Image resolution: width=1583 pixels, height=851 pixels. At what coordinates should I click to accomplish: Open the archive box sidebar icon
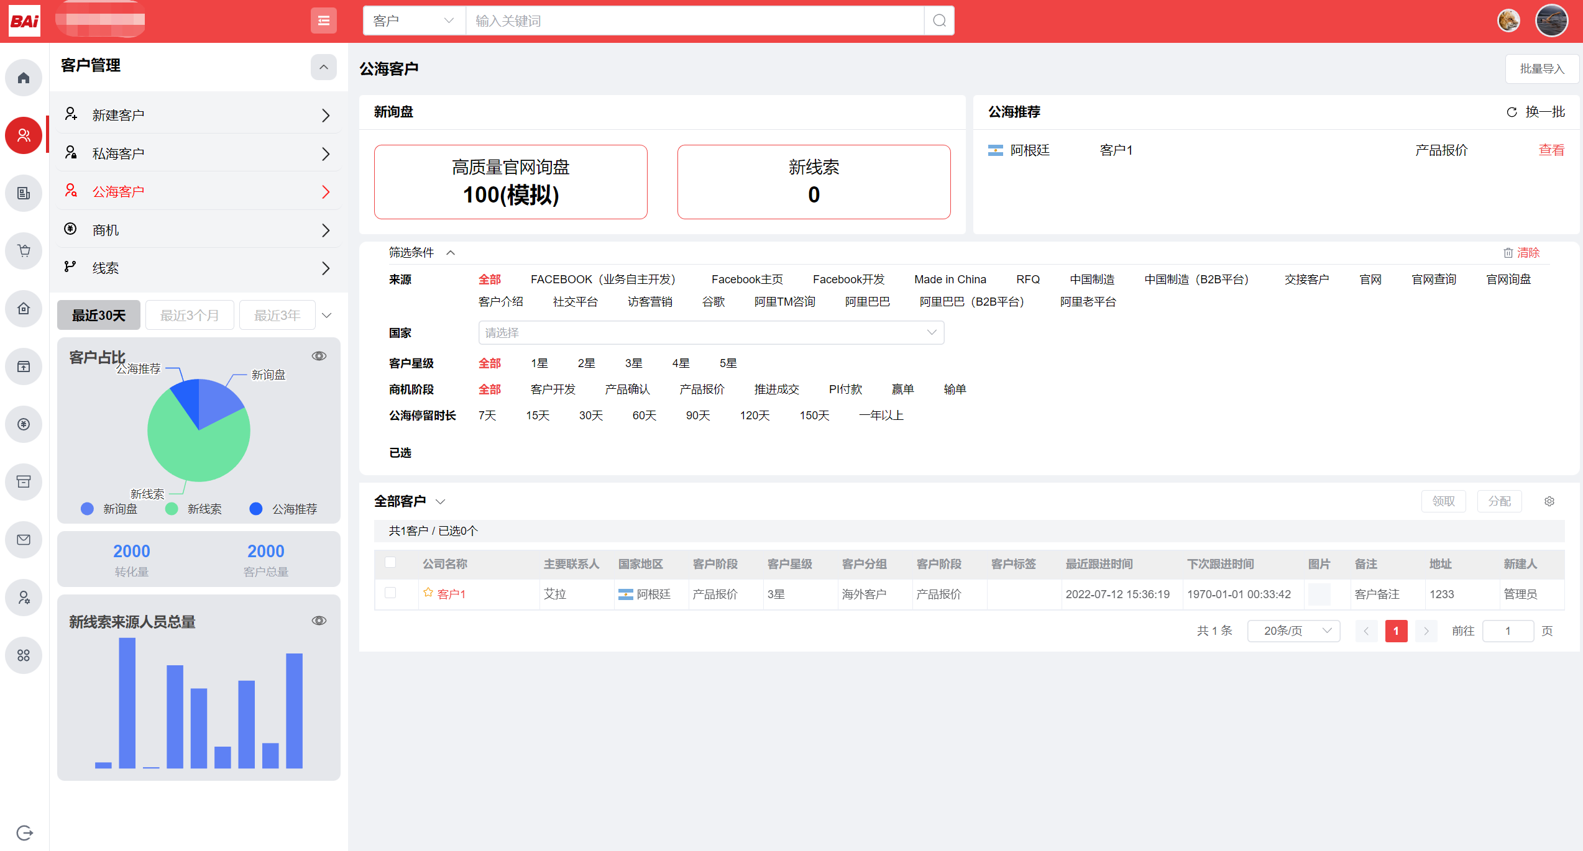[x=24, y=482]
